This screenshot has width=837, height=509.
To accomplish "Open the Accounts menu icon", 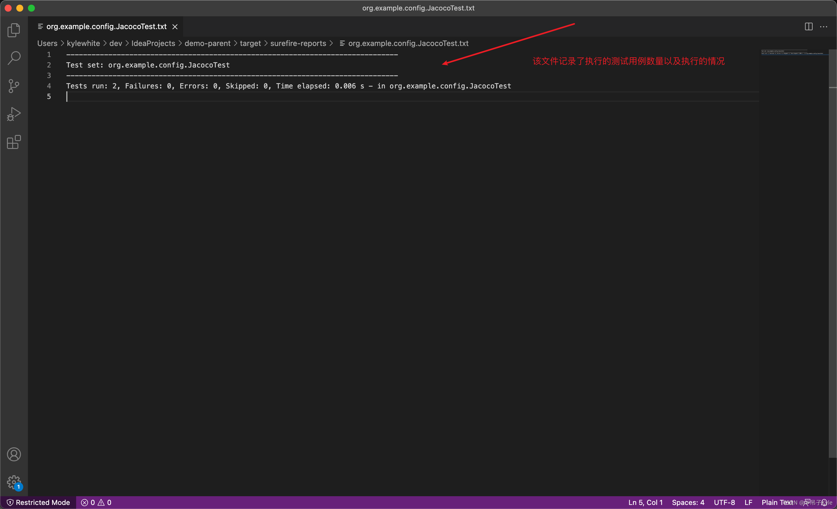I will [x=14, y=454].
